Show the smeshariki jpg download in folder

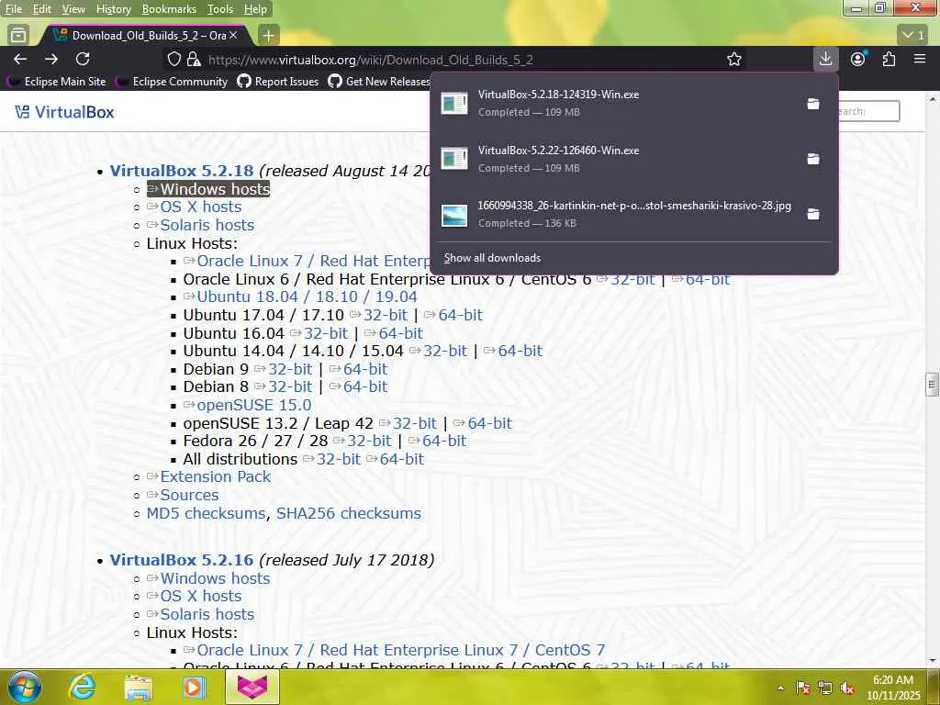[813, 214]
